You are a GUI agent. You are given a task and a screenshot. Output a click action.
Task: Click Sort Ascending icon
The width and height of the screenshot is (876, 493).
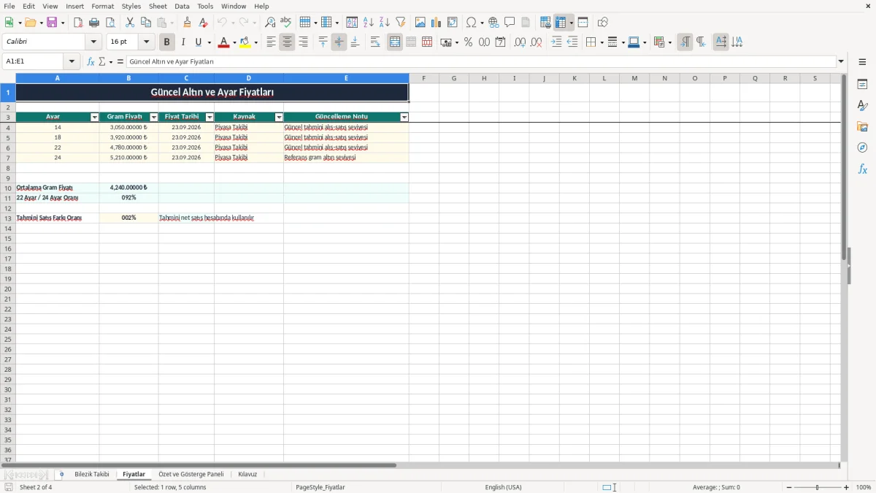coord(369,23)
